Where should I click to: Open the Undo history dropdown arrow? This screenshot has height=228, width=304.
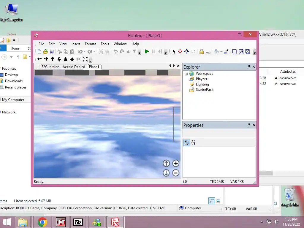85,52
